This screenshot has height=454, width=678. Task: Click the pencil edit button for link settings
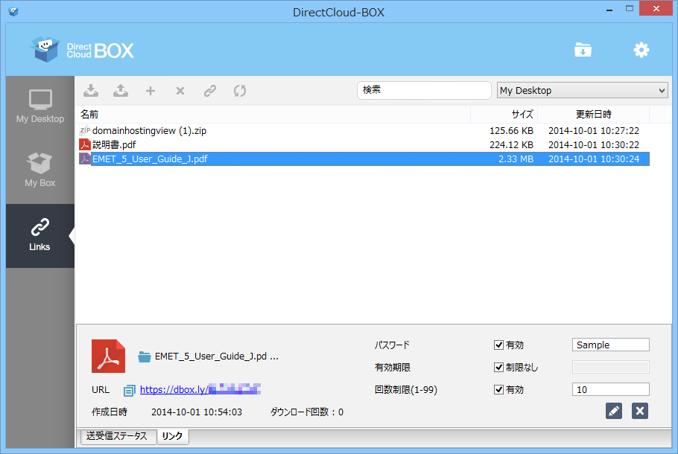[x=613, y=411]
